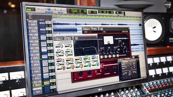Screen dimensions: 173x97
Task: Select the last Style button next to STYLE label
Action: (x=118, y=56)
